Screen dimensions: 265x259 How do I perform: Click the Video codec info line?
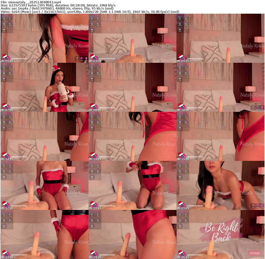point(90,12)
